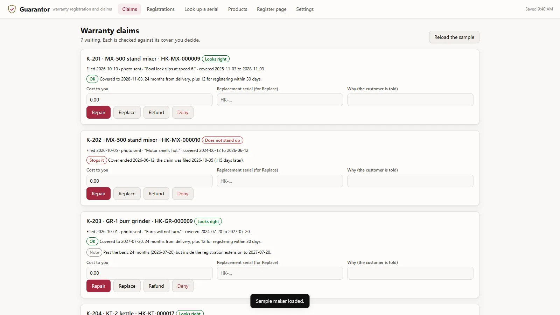Click the OK badge on K-201
The width and height of the screenshot is (560, 315).
pyautogui.click(x=92, y=79)
